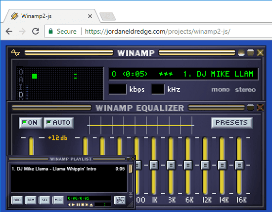The image size is (272, 212).
Task: Click the O options clutter bar letter
Action: [x=21, y=72]
